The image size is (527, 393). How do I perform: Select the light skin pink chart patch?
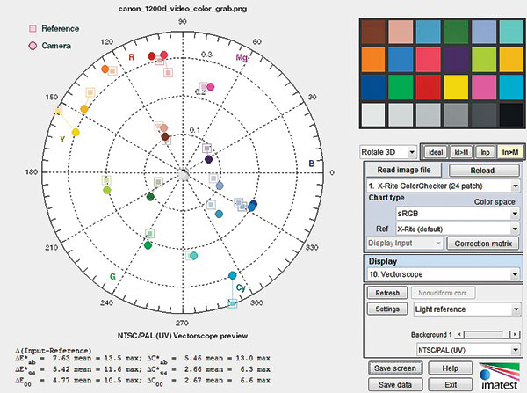click(401, 32)
